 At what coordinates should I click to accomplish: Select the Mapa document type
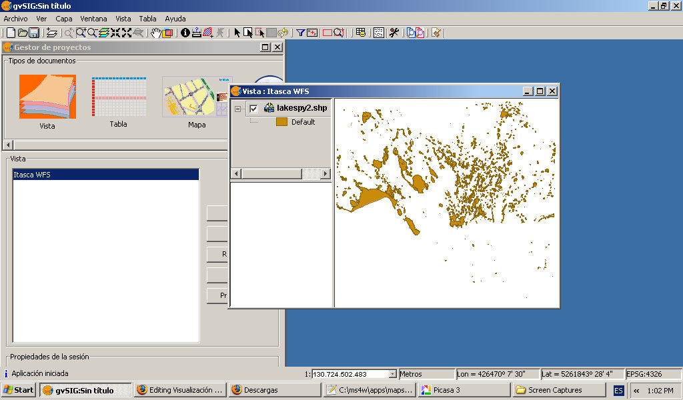[x=197, y=102]
